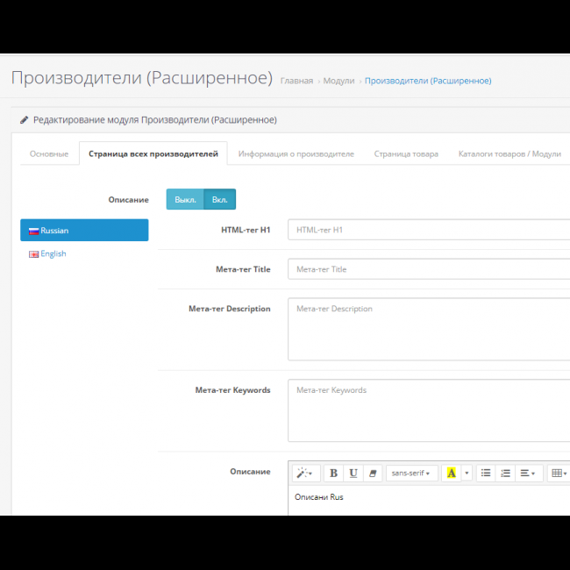Toggle underline formatting in editor
570x570 pixels.
coord(353,473)
